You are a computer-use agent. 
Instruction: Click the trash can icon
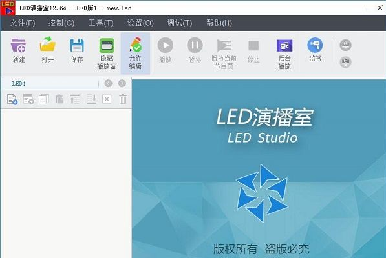pos(123,99)
